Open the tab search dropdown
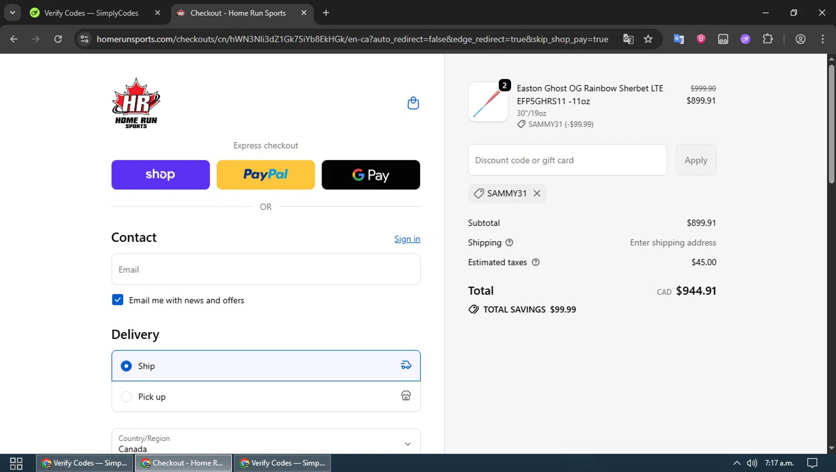 12,13
